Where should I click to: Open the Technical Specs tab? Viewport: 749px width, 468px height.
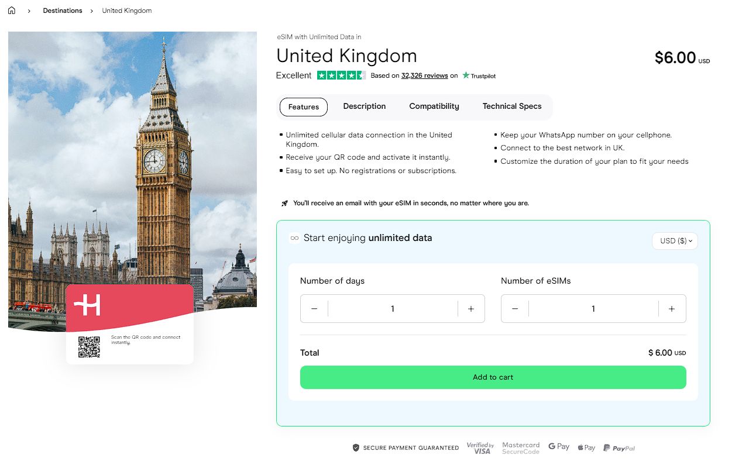click(x=512, y=106)
